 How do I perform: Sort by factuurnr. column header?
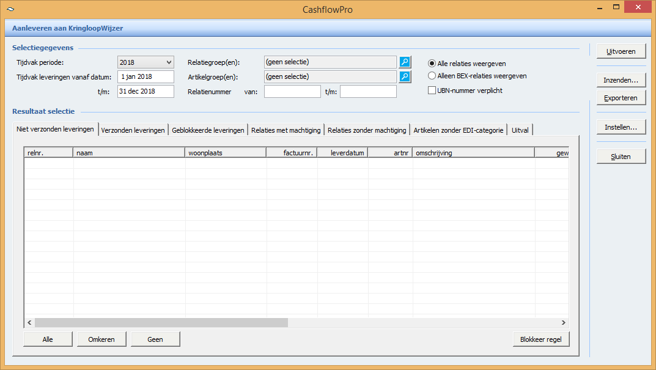click(292, 153)
